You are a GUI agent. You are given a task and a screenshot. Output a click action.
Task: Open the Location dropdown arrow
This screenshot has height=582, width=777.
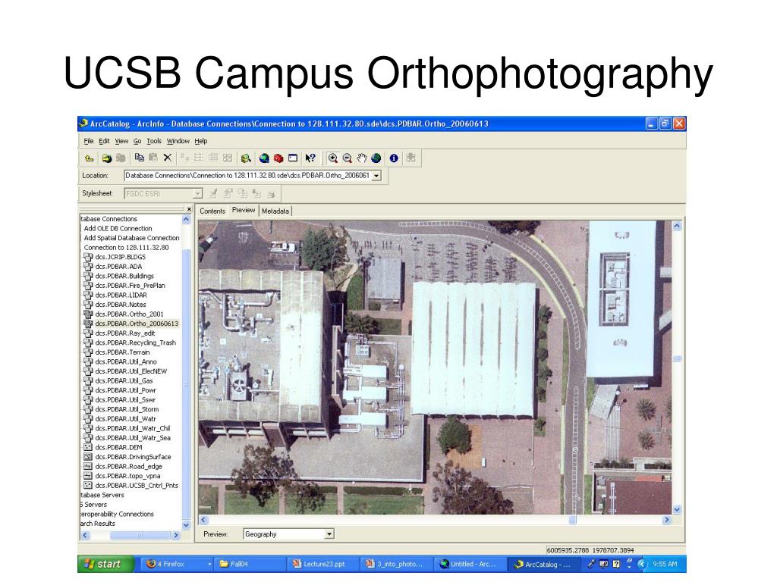[x=376, y=176]
